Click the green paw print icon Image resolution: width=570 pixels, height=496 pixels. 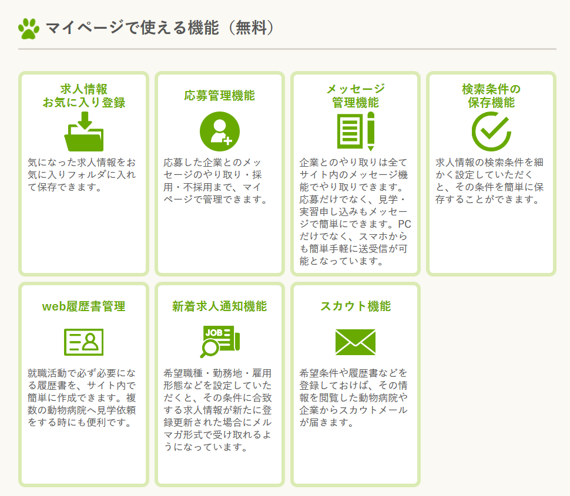(x=29, y=29)
